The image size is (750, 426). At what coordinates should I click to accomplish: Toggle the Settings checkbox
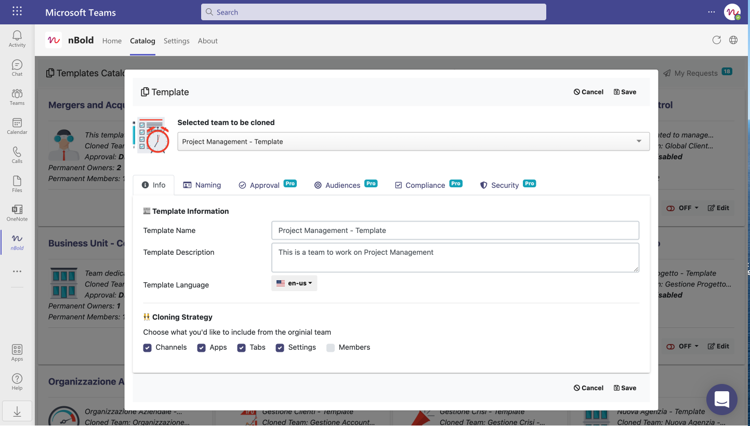280,348
